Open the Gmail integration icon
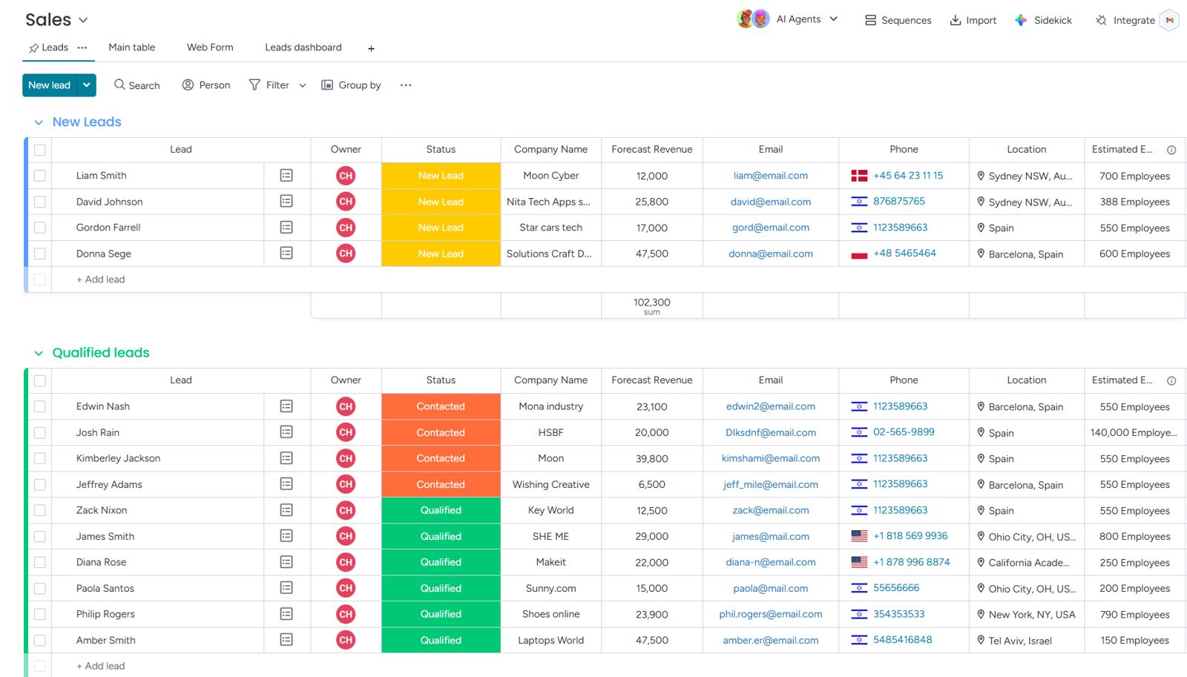Viewport: 1187px width, 677px height. pyautogui.click(x=1169, y=20)
